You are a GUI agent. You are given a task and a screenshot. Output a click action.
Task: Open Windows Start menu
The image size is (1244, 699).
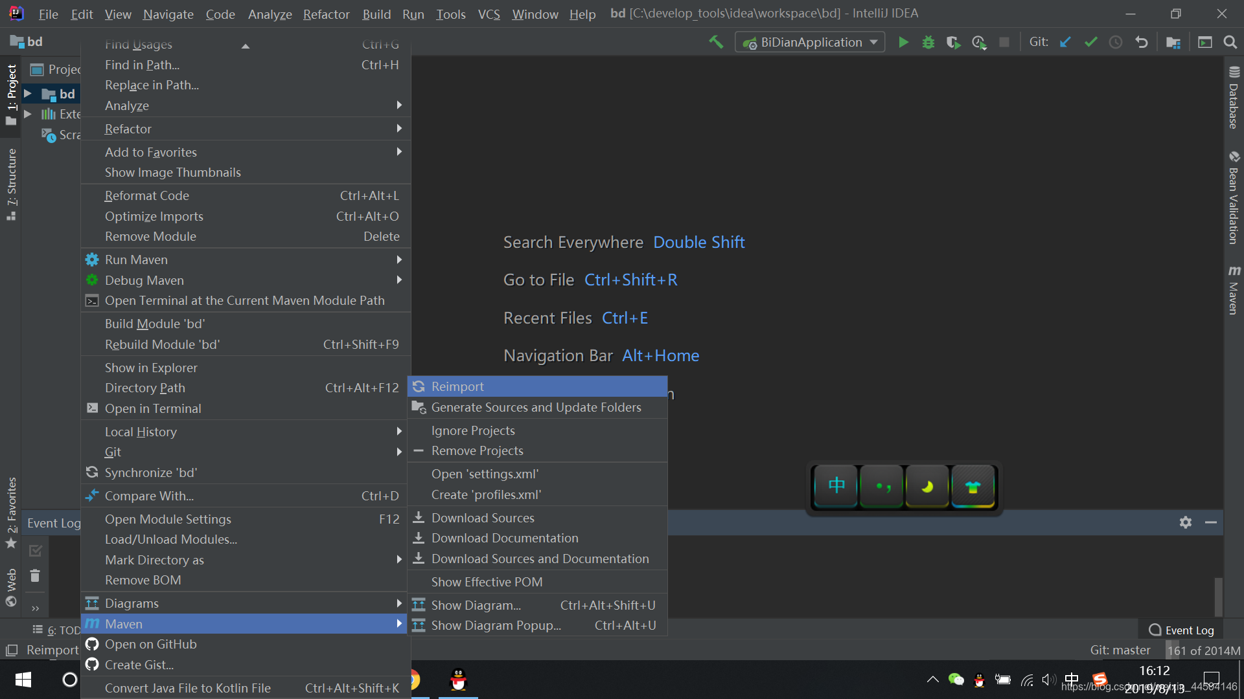coord(23,680)
